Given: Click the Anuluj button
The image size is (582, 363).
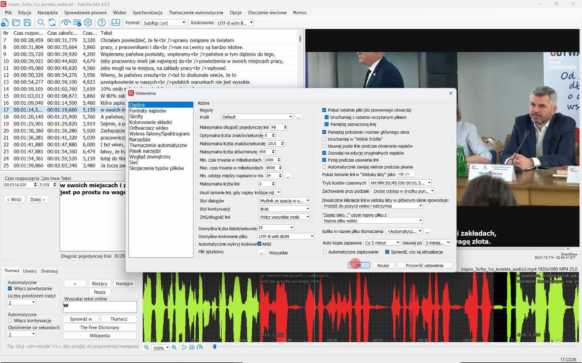Looking at the screenshot, I should 383,265.
